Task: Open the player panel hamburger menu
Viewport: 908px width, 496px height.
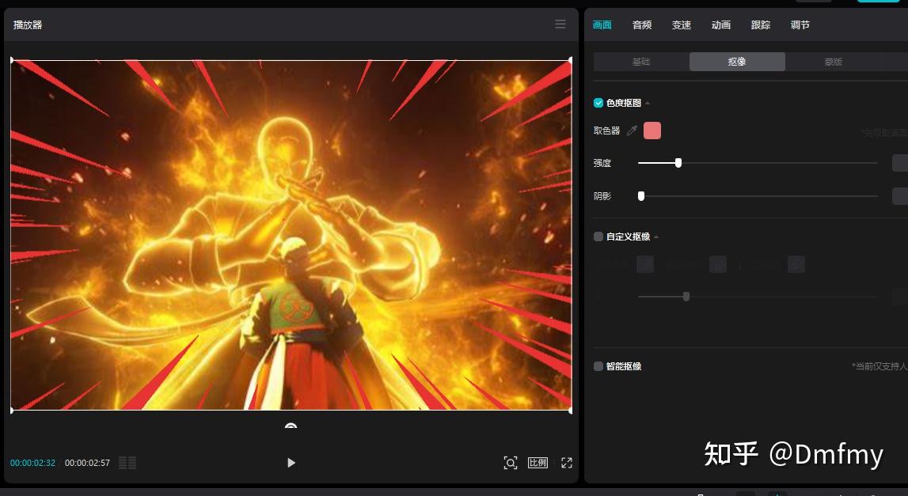Action: [x=560, y=25]
